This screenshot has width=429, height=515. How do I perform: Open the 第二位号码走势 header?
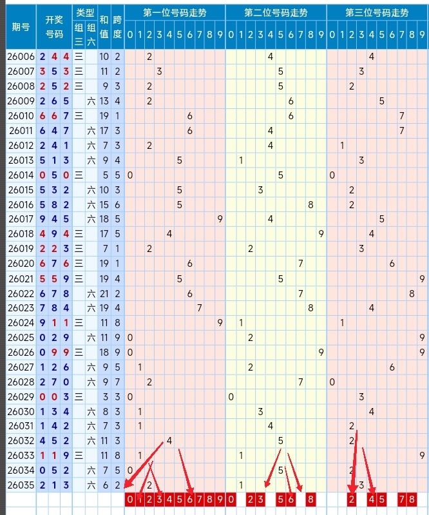[276, 13]
